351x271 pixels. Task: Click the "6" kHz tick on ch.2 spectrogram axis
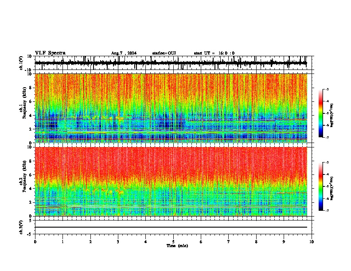click(31, 174)
